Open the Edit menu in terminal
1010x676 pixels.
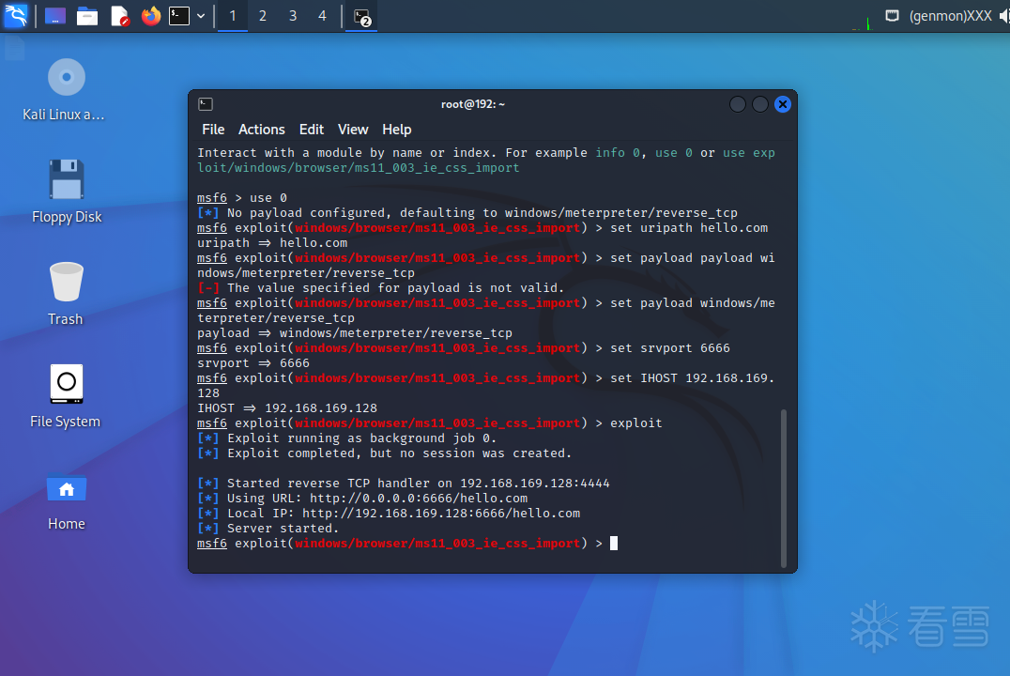pyautogui.click(x=311, y=130)
